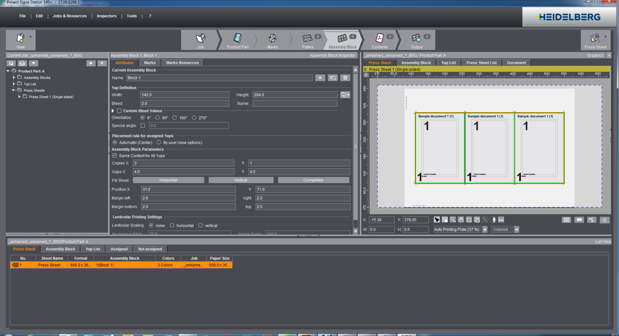Open the Colored display mode dropdown
This screenshot has width=619, height=336.
pos(516,230)
